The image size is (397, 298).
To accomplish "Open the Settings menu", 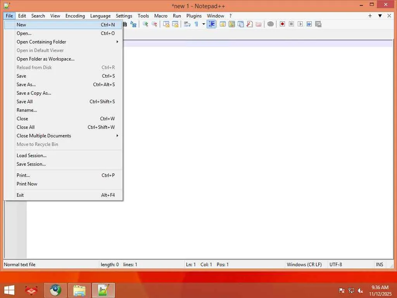I will click(124, 16).
